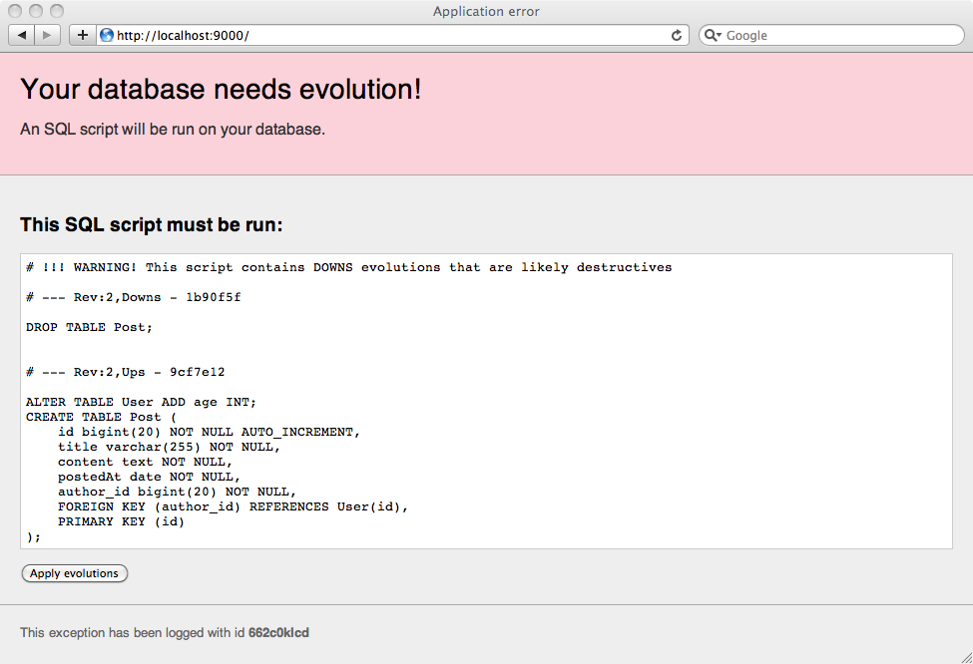Reload the page with the refresh icon
Image resolution: width=973 pixels, height=664 pixels.
(x=677, y=35)
